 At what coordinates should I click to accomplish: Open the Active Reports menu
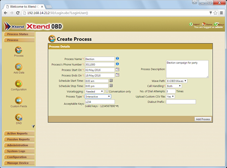point(19,133)
